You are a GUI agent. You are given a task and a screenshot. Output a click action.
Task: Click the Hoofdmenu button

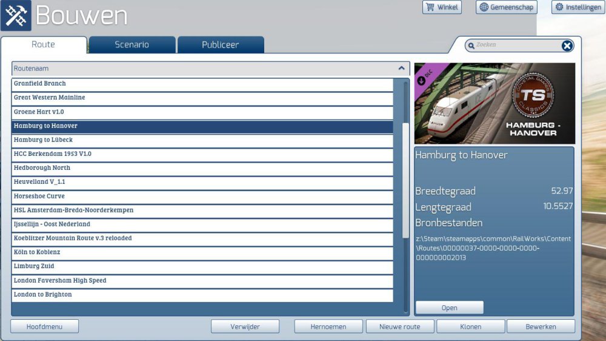pyautogui.click(x=44, y=326)
